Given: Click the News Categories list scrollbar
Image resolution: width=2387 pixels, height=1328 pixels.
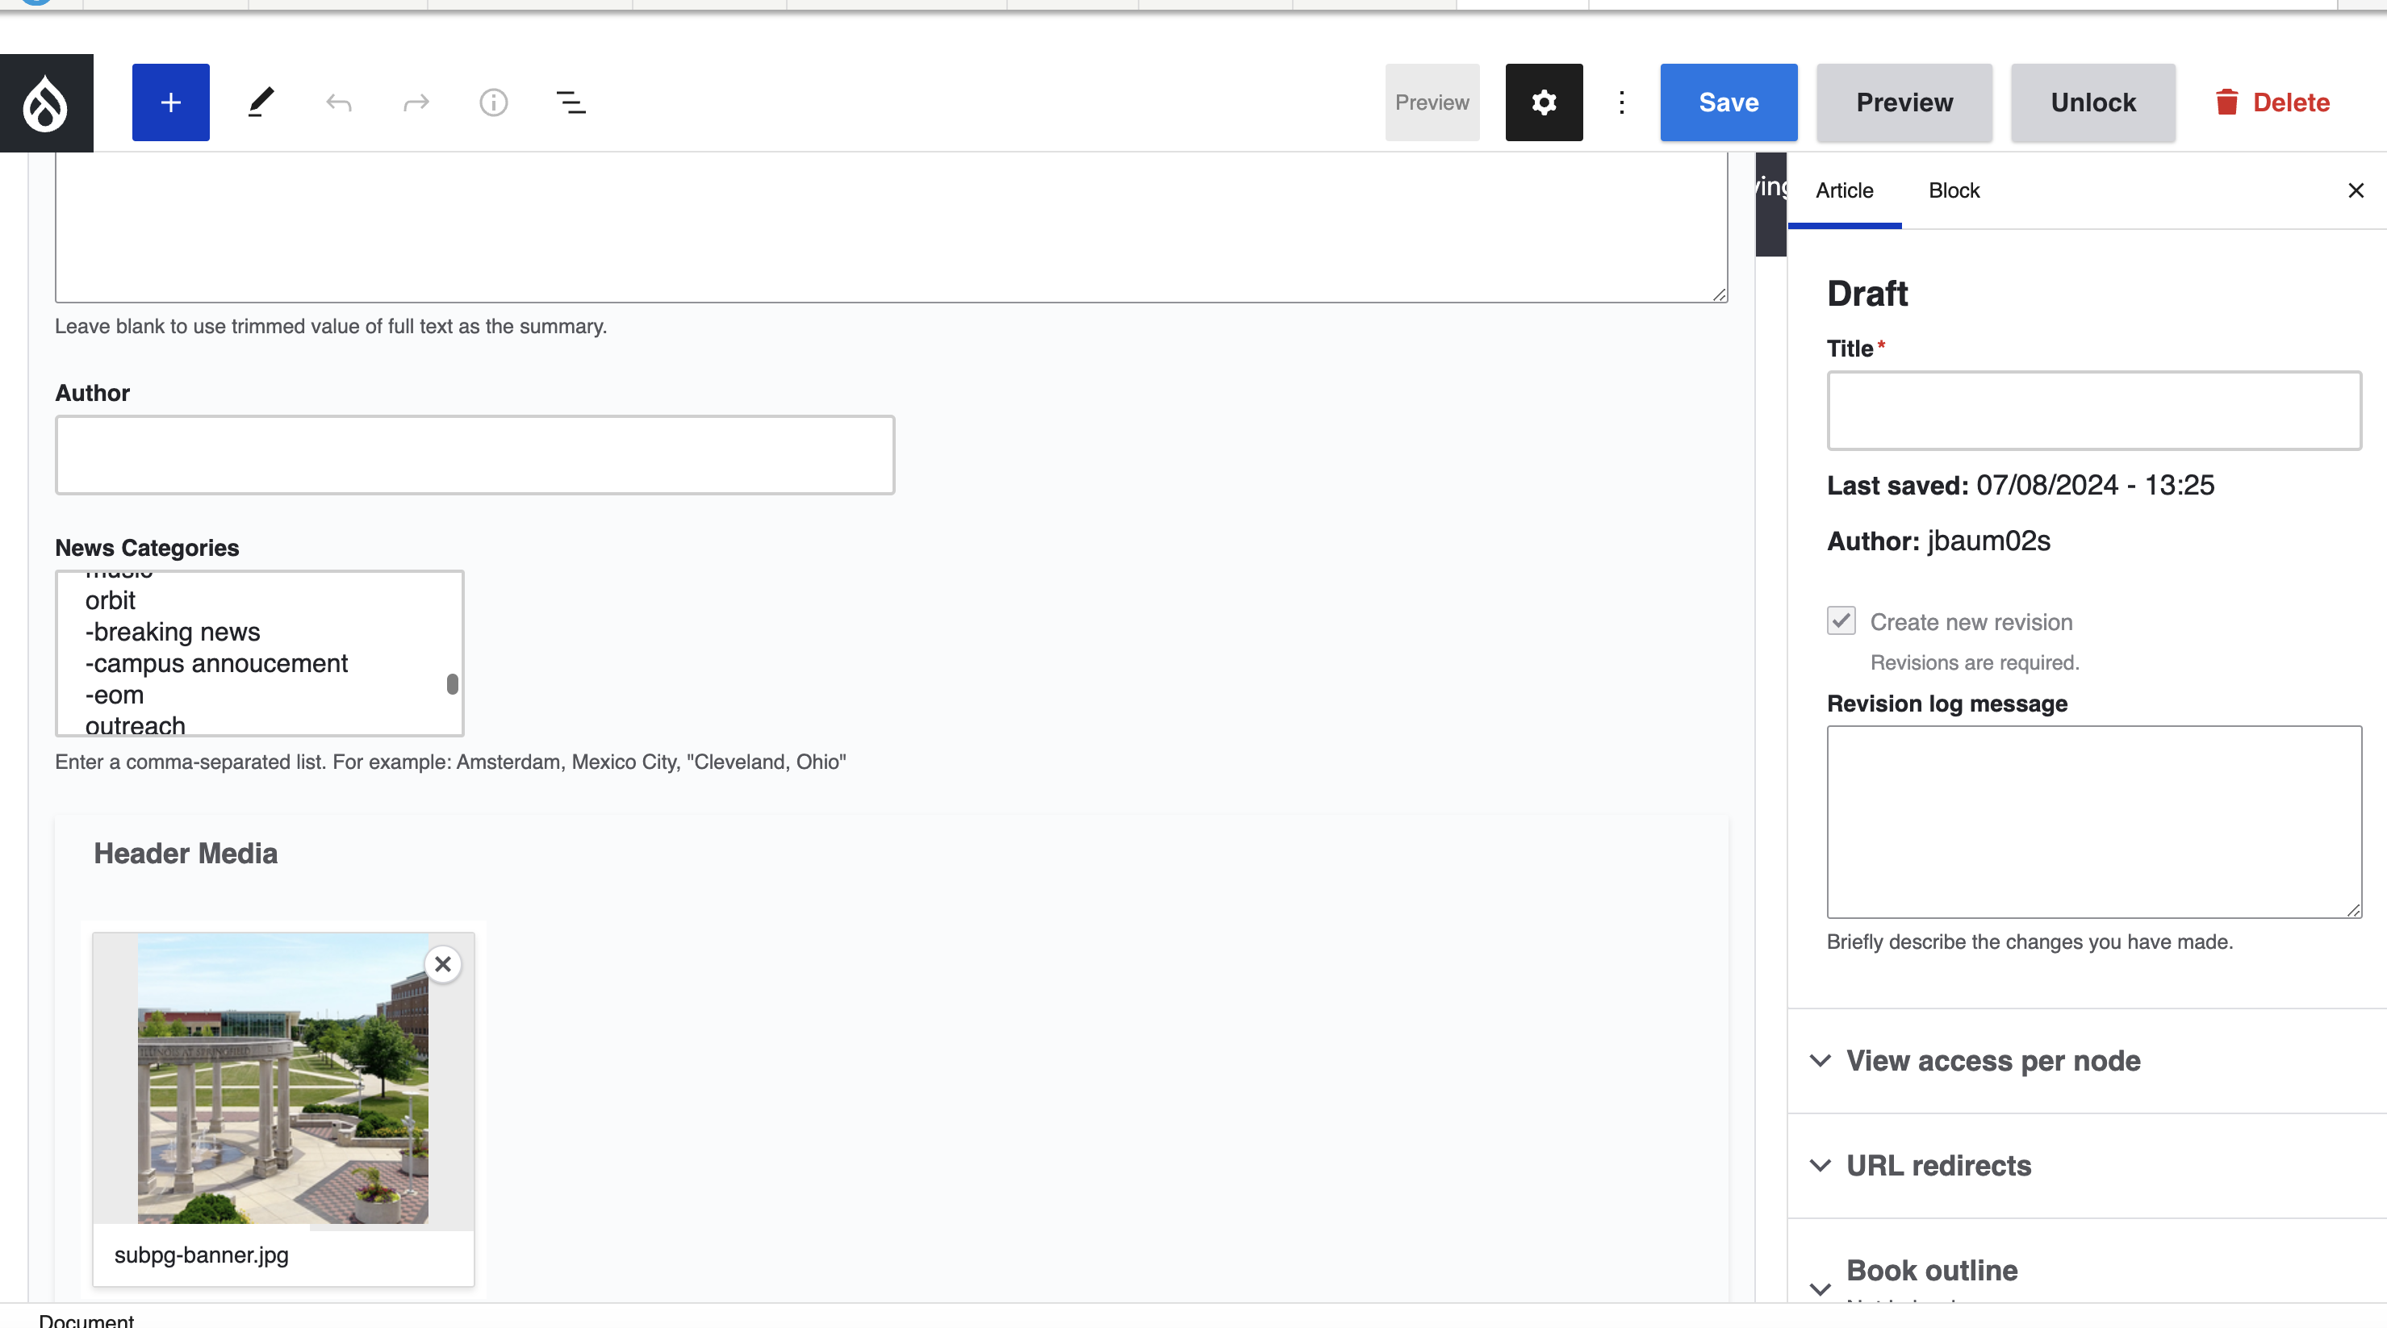Looking at the screenshot, I should tap(452, 683).
